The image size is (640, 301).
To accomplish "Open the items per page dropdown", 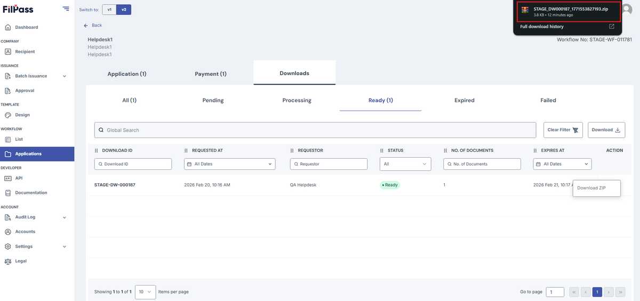I will point(145,292).
